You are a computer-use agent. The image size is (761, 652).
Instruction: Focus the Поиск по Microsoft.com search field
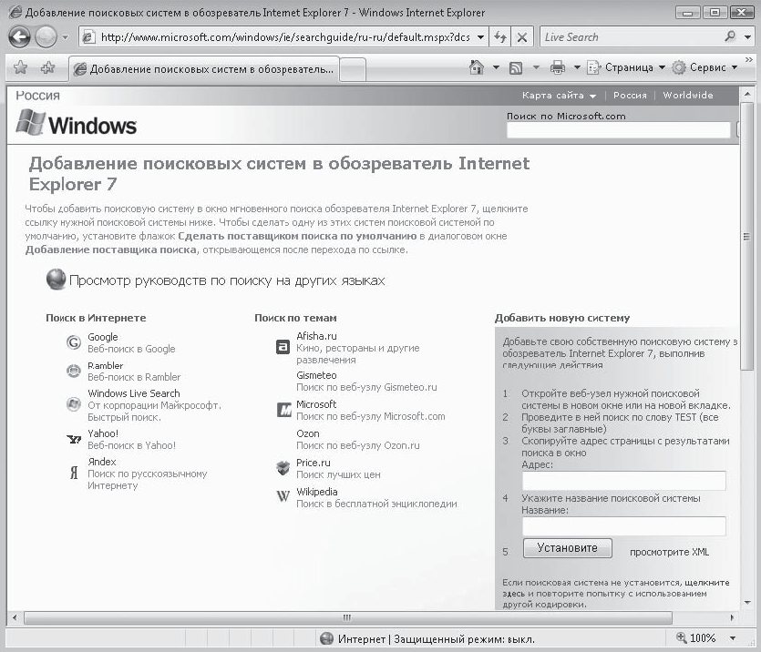pos(618,130)
